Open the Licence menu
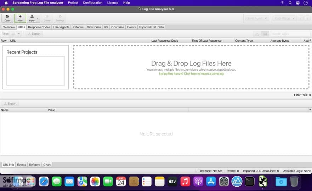Viewport: 312px width, 191px height. (x=113, y=3)
